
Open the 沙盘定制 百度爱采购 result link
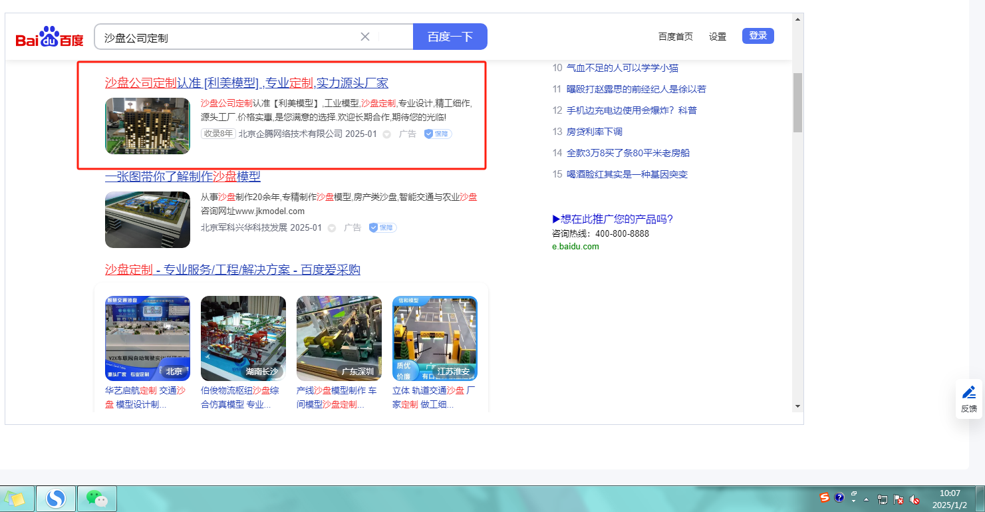232,269
